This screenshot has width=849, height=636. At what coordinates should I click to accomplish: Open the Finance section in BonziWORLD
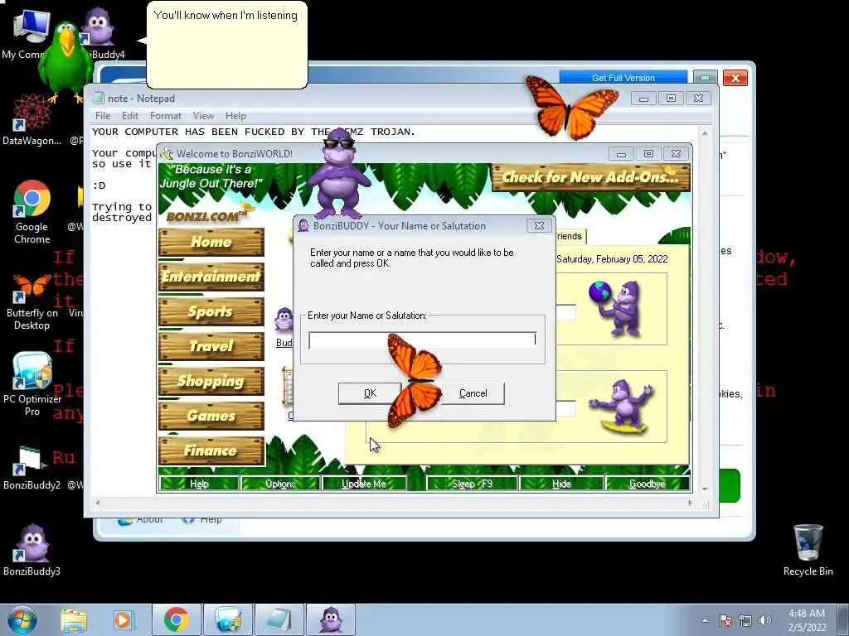(x=211, y=450)
